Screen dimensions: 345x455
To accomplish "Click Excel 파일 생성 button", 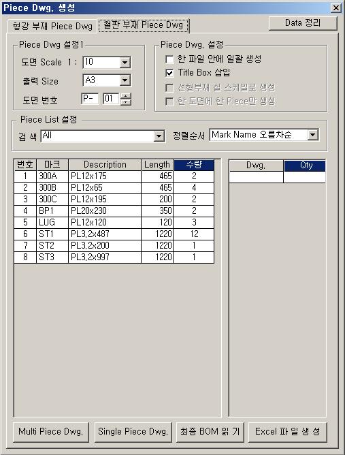I will tap(288, 432).
